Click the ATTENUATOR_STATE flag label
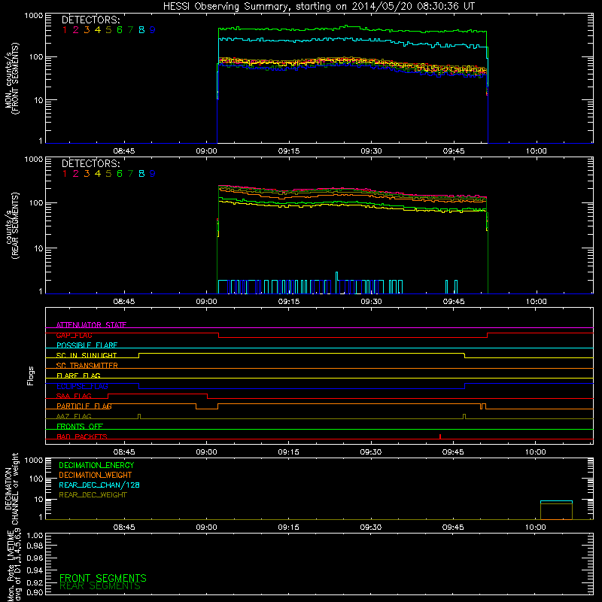 click(91, 325)
